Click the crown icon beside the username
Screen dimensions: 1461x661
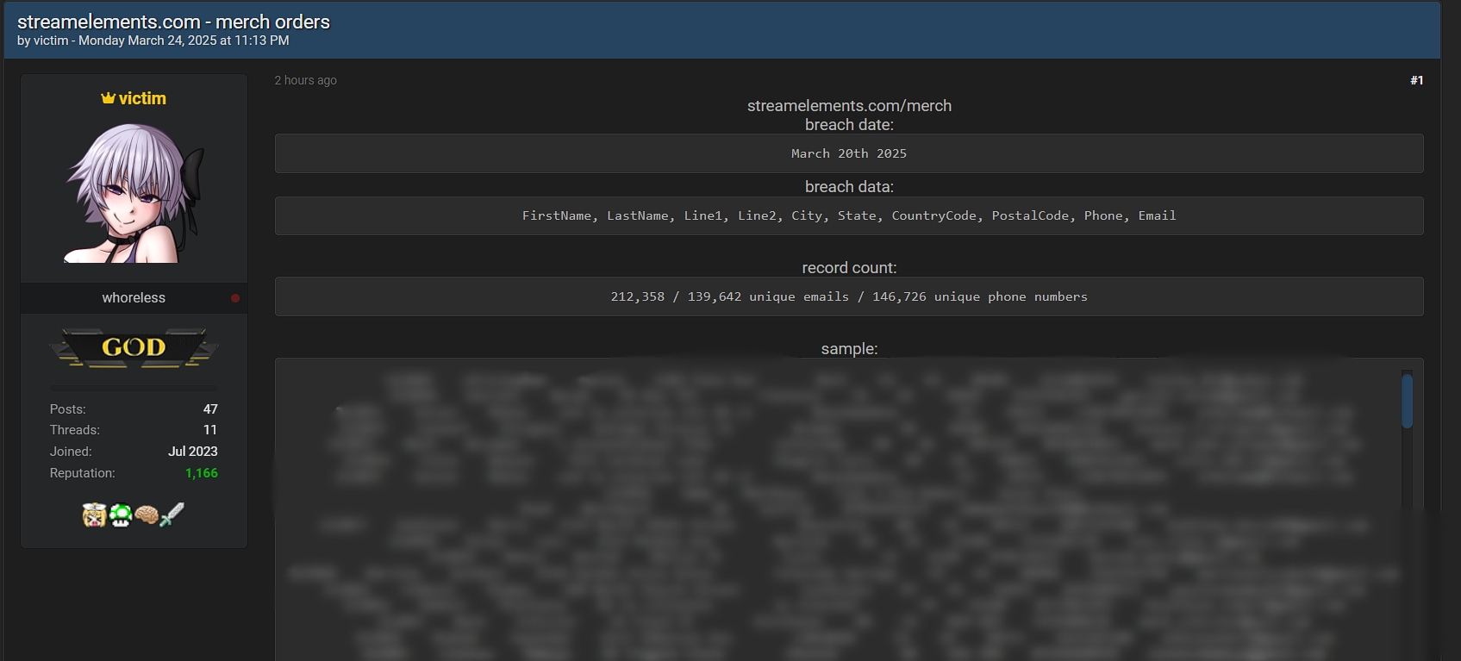108,98
